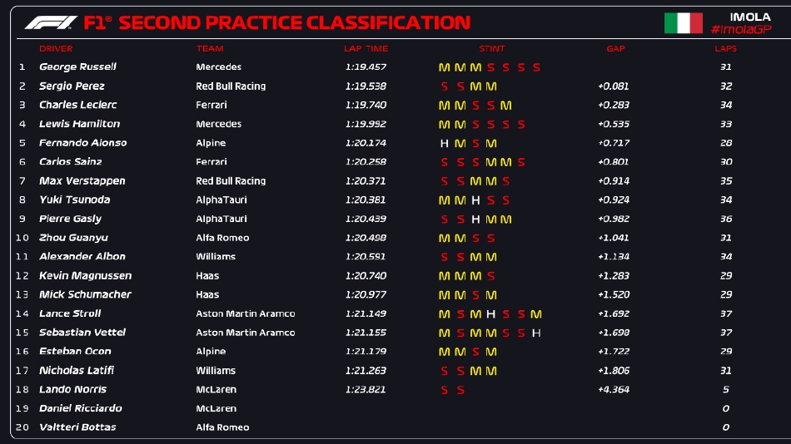This screenshot has height=444, width=791.
Task: Click the Italian flag icon
Action: coord(683,23)
